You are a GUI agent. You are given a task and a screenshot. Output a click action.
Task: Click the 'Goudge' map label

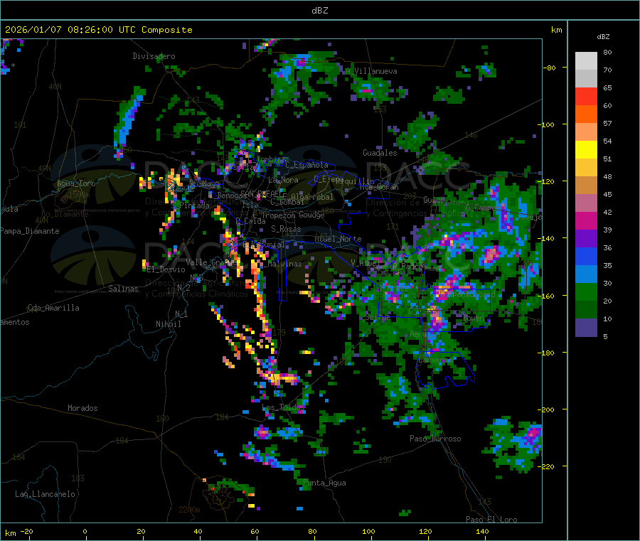click(311, 215)
